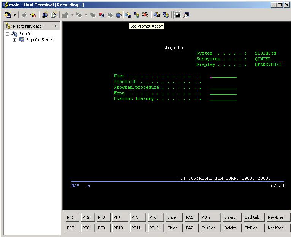Click the FldExit keypad button
Image resolution: width=291 pixels, height=237 pixels.
coord(254,228)
